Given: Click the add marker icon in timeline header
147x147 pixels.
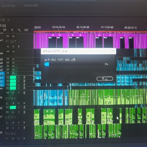Looking at the screenshot, I should 13,30.
